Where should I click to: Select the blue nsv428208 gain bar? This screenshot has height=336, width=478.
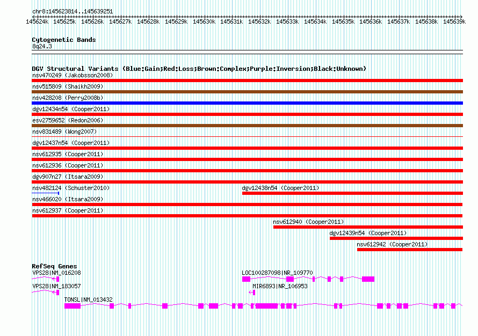[247, 103]
